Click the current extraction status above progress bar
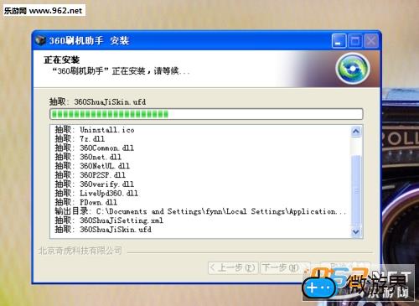The width and height of the screenshot is (419, 306). 97,101
